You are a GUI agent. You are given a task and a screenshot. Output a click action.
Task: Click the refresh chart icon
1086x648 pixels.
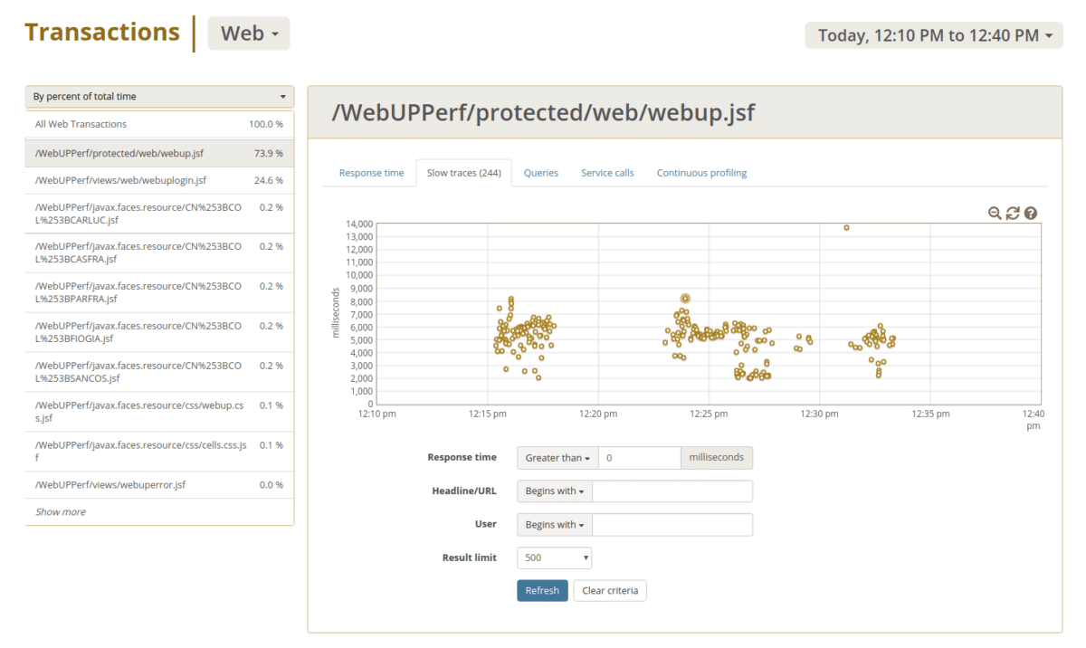point(1013,214)
